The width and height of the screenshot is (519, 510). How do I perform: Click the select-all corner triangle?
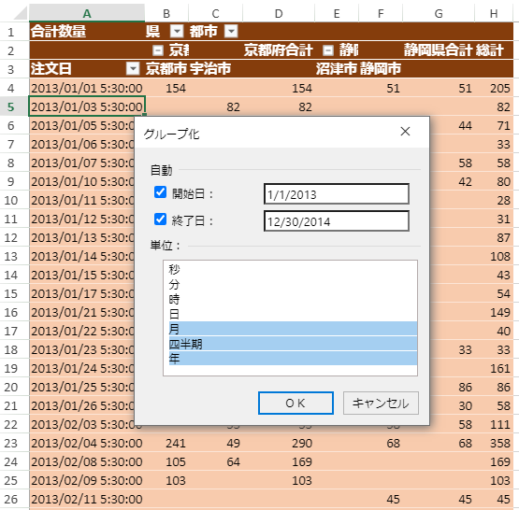[x=21, y=13]
